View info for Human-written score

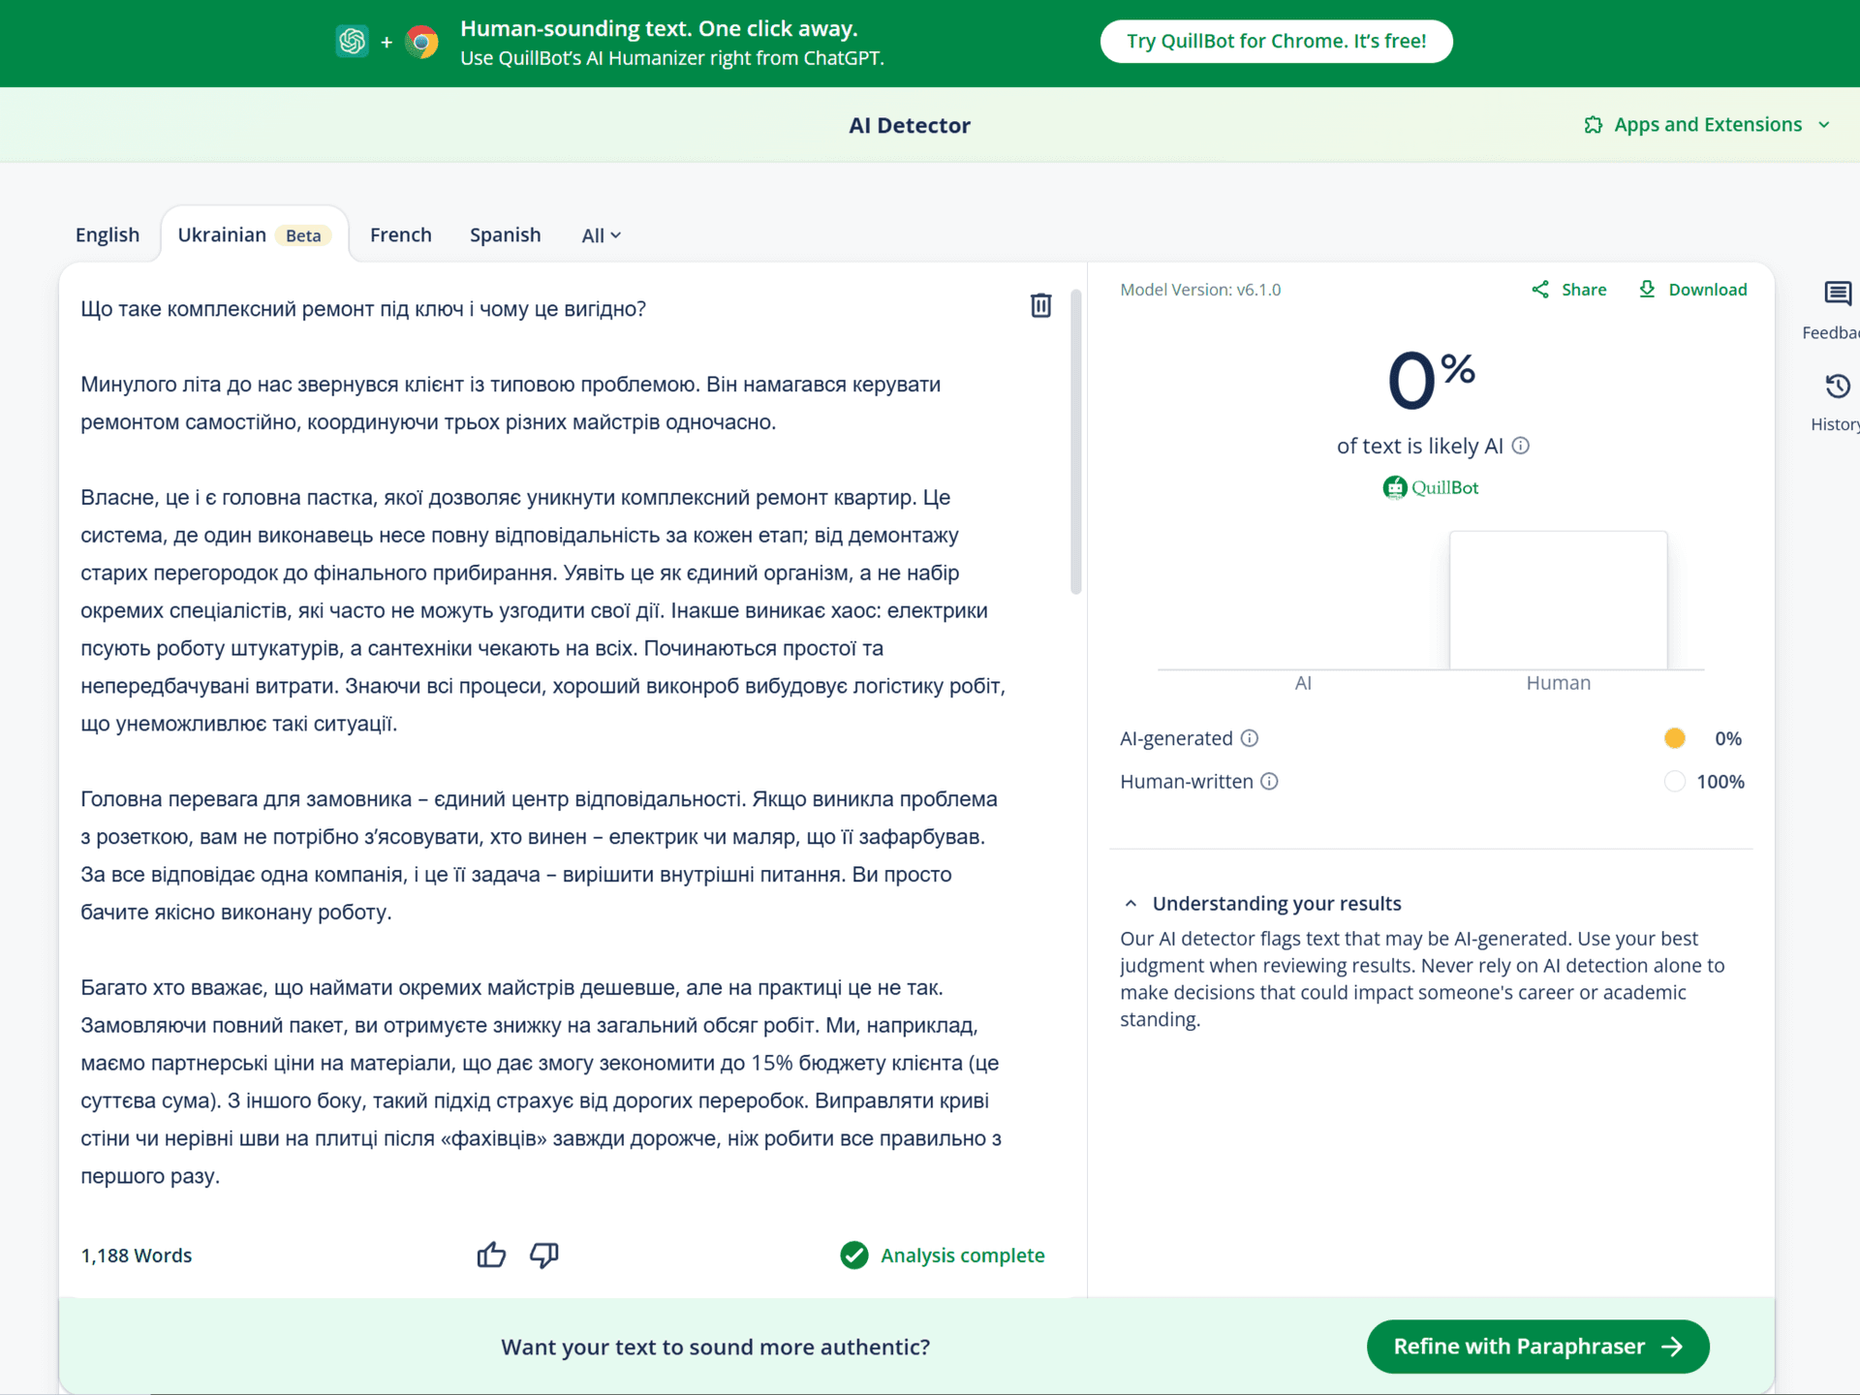[1270, 781]
